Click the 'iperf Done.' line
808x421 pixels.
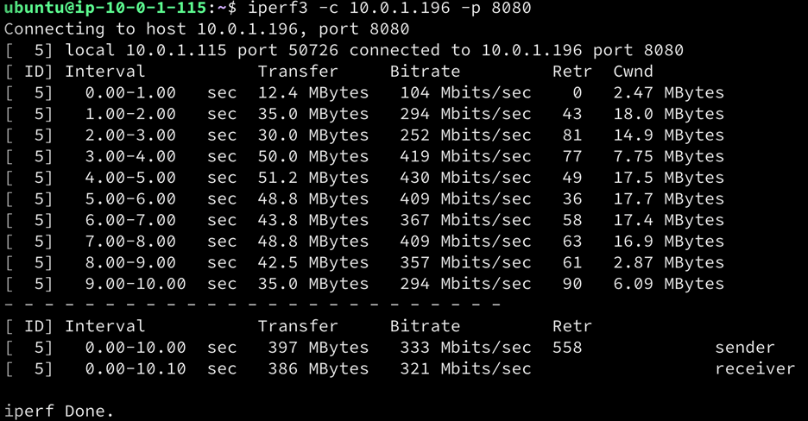point(59,412)
